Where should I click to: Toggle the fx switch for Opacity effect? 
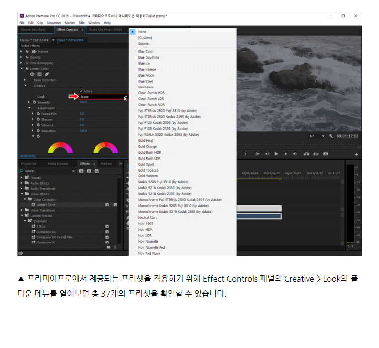pyautogui.click(x=27, y=57)
